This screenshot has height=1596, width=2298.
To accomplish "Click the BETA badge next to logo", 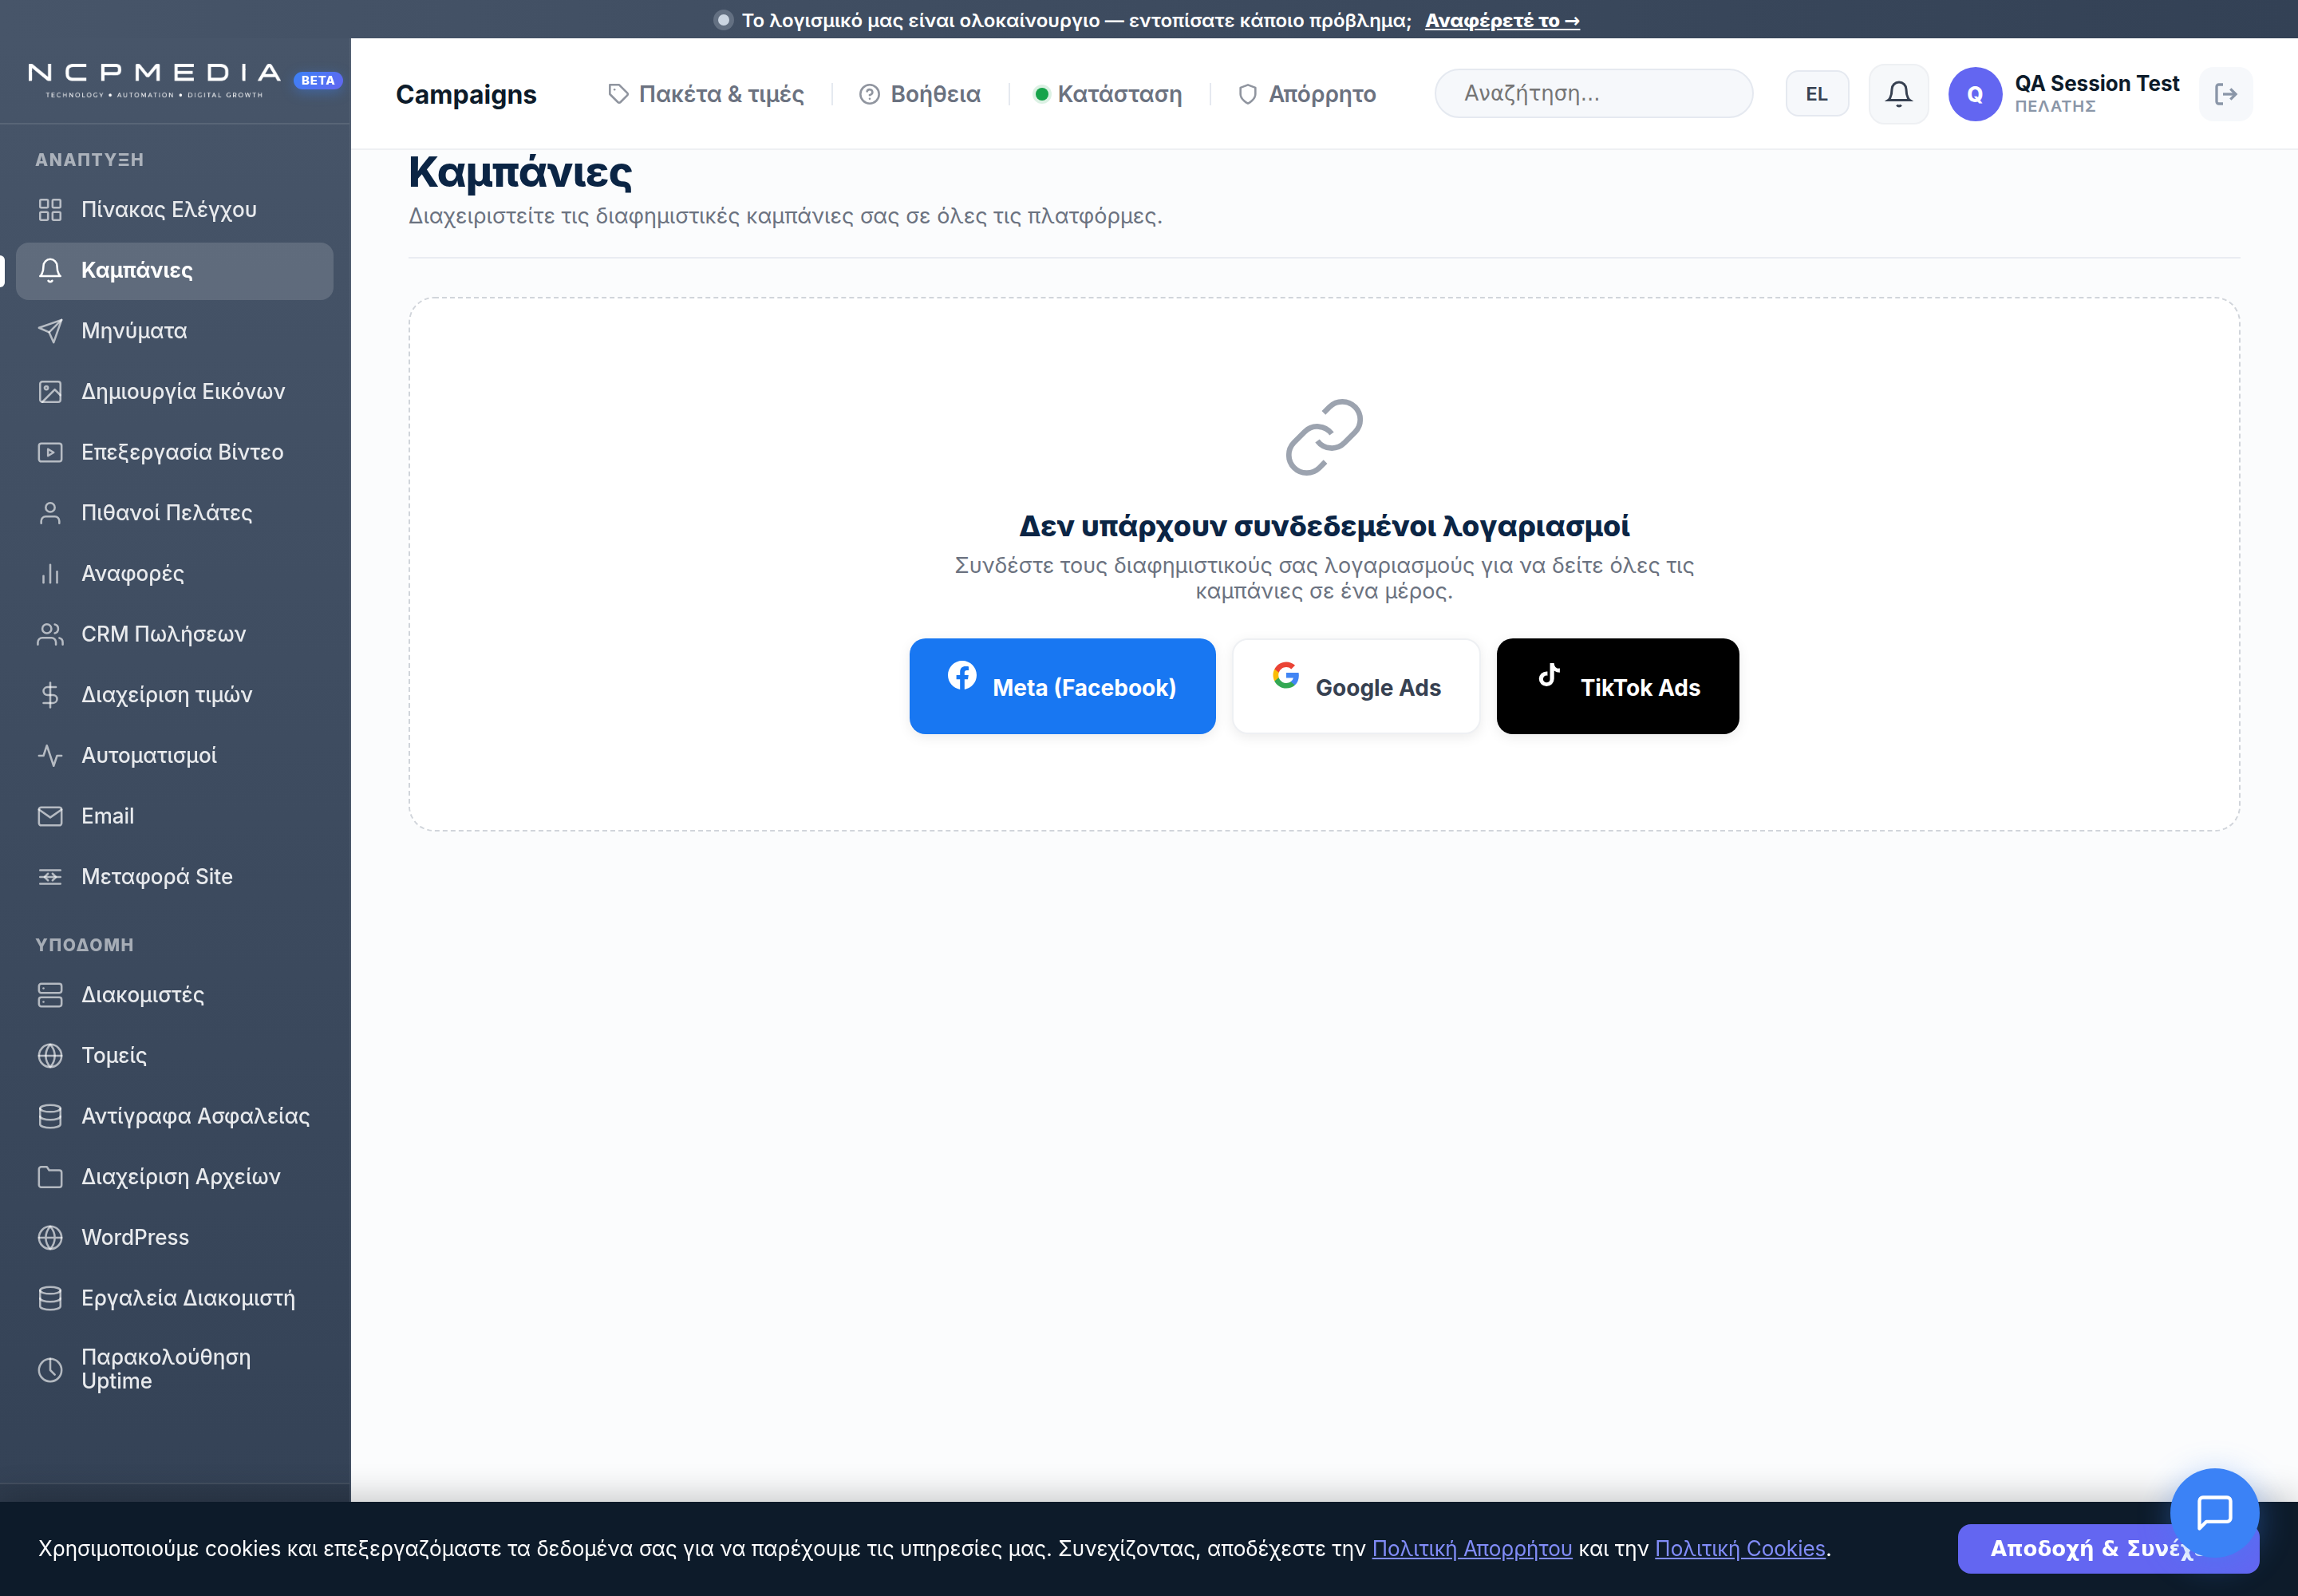I will click(318, 80).
